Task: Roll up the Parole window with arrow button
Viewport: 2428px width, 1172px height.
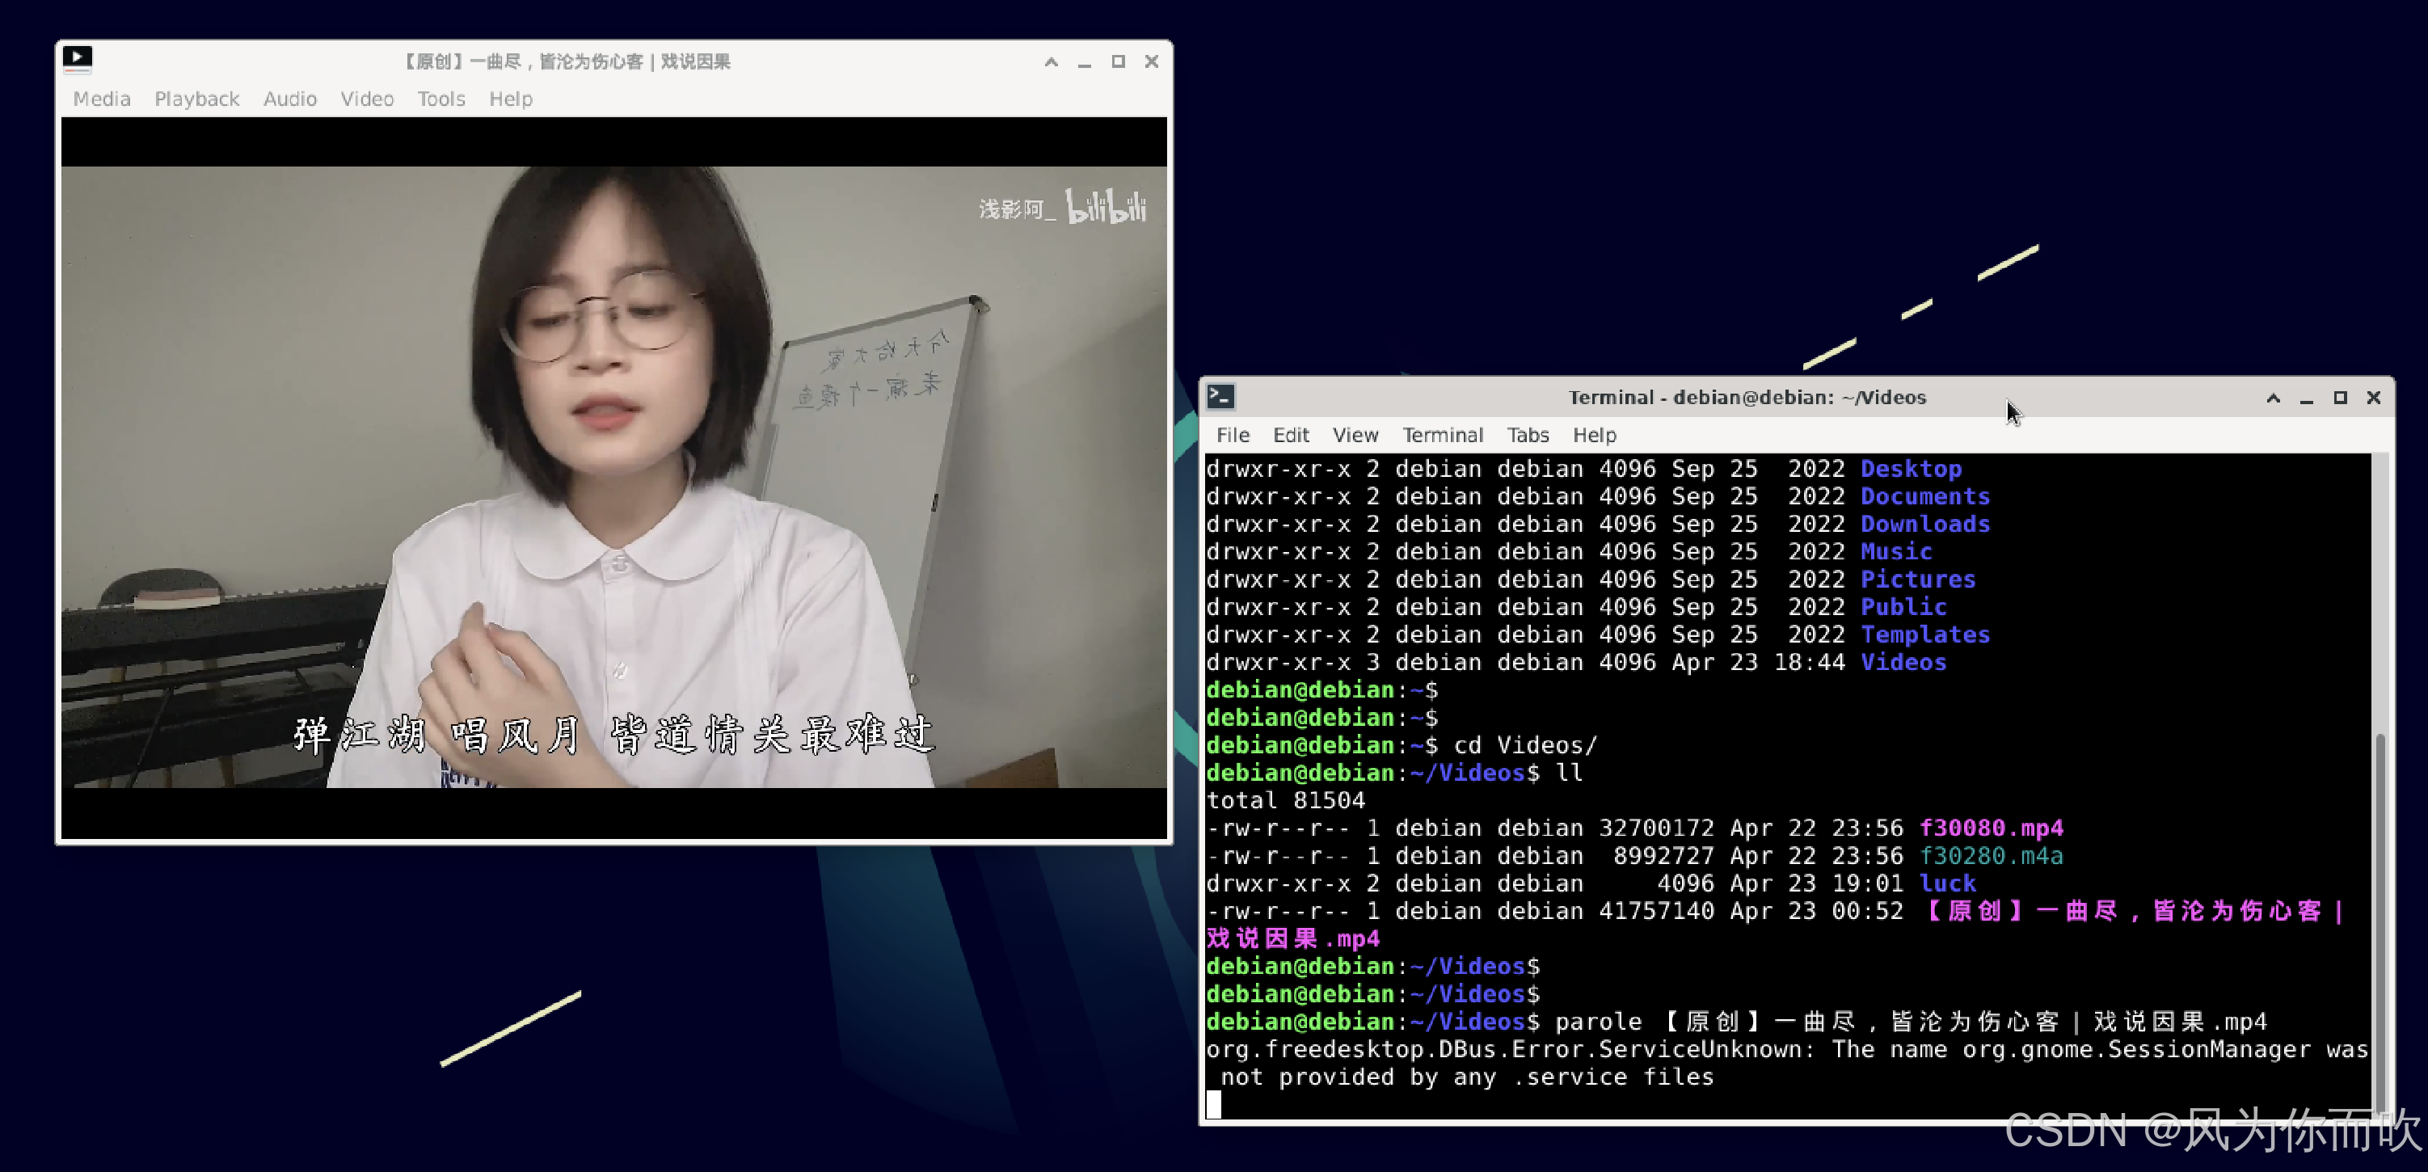Action: [1051, 61]
